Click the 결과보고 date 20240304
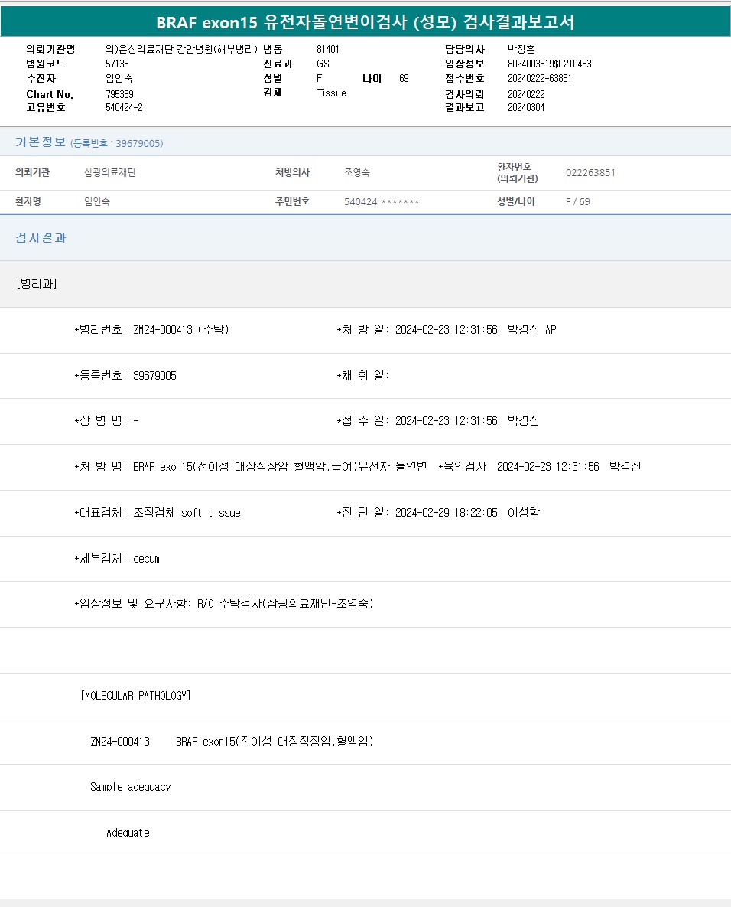 tap(526, 107)
